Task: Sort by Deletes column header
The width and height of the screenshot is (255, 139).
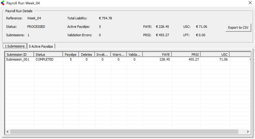Action: point(87,54)
